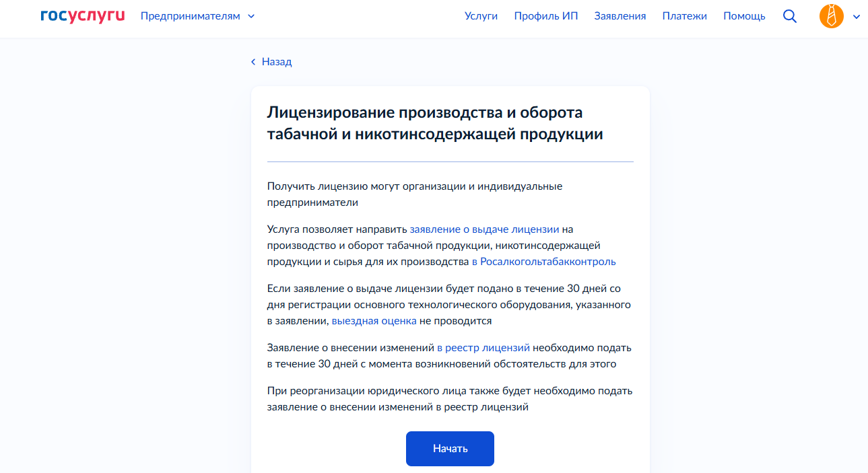Click the Госуслуги logo

[81, 15]
